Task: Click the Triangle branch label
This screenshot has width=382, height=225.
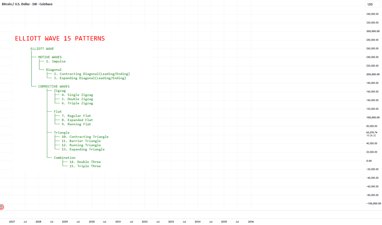Action: pos(61,133)
